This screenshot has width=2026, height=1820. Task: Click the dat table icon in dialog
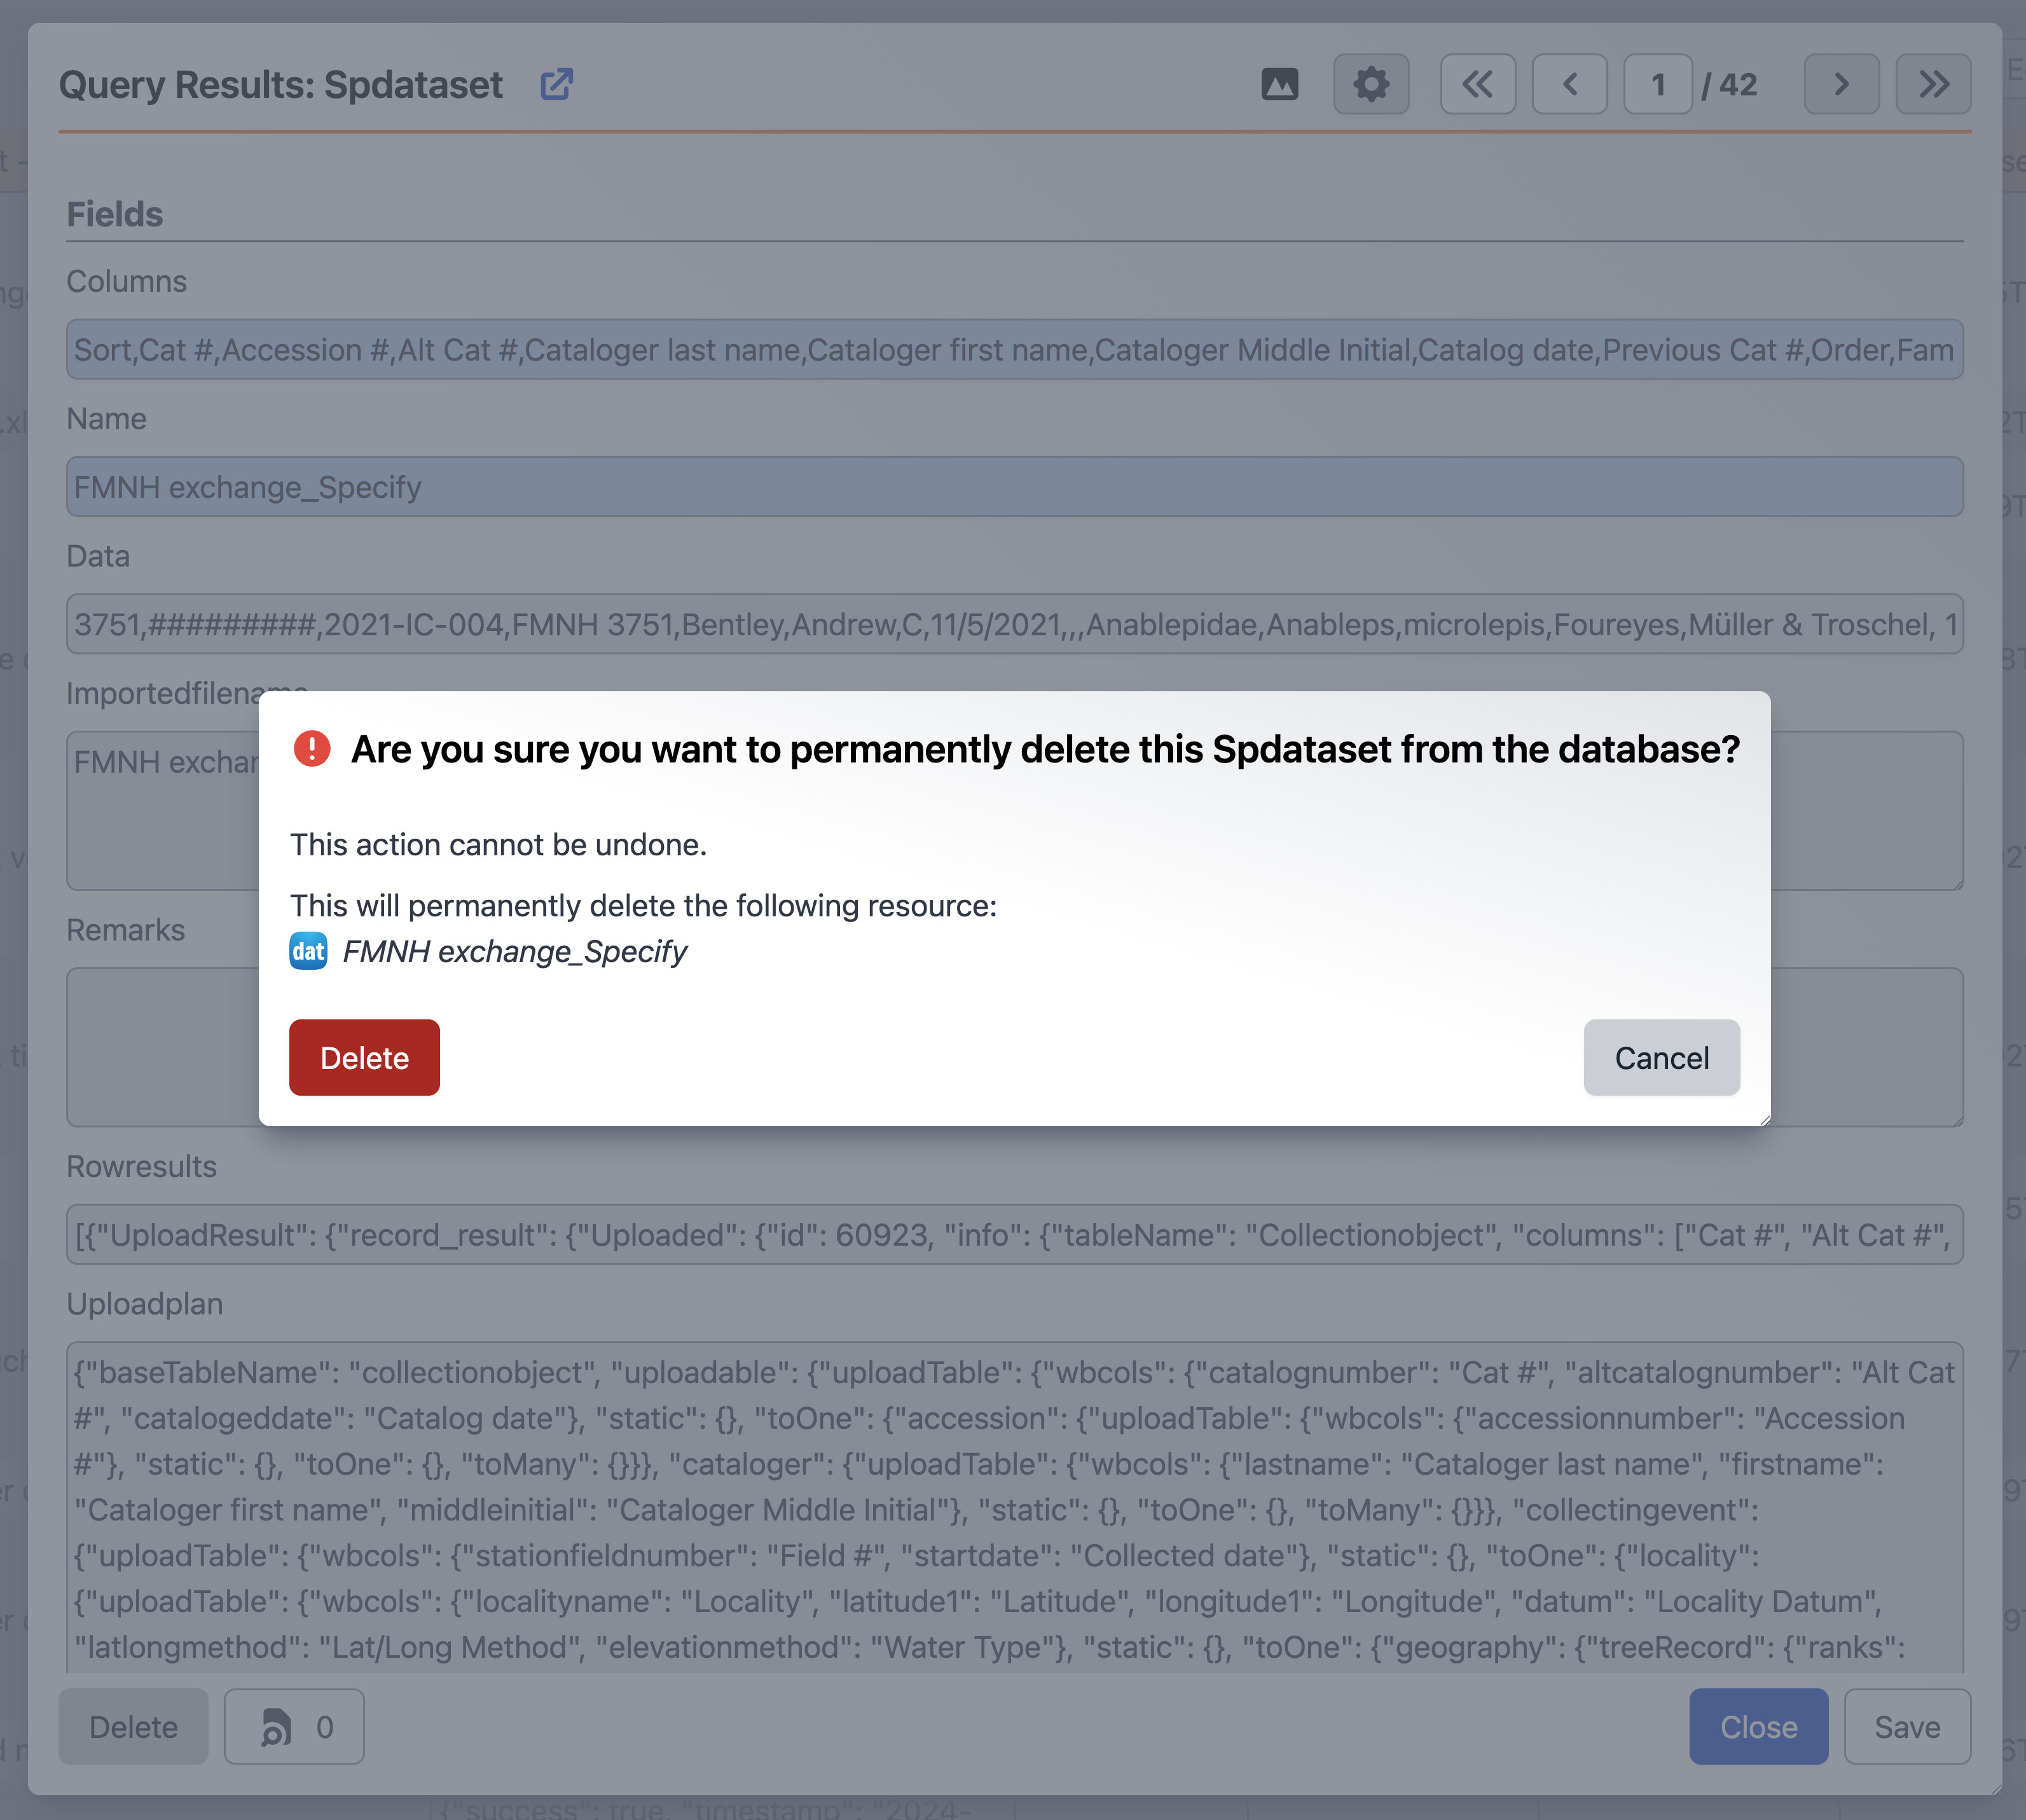click(308, 951)
